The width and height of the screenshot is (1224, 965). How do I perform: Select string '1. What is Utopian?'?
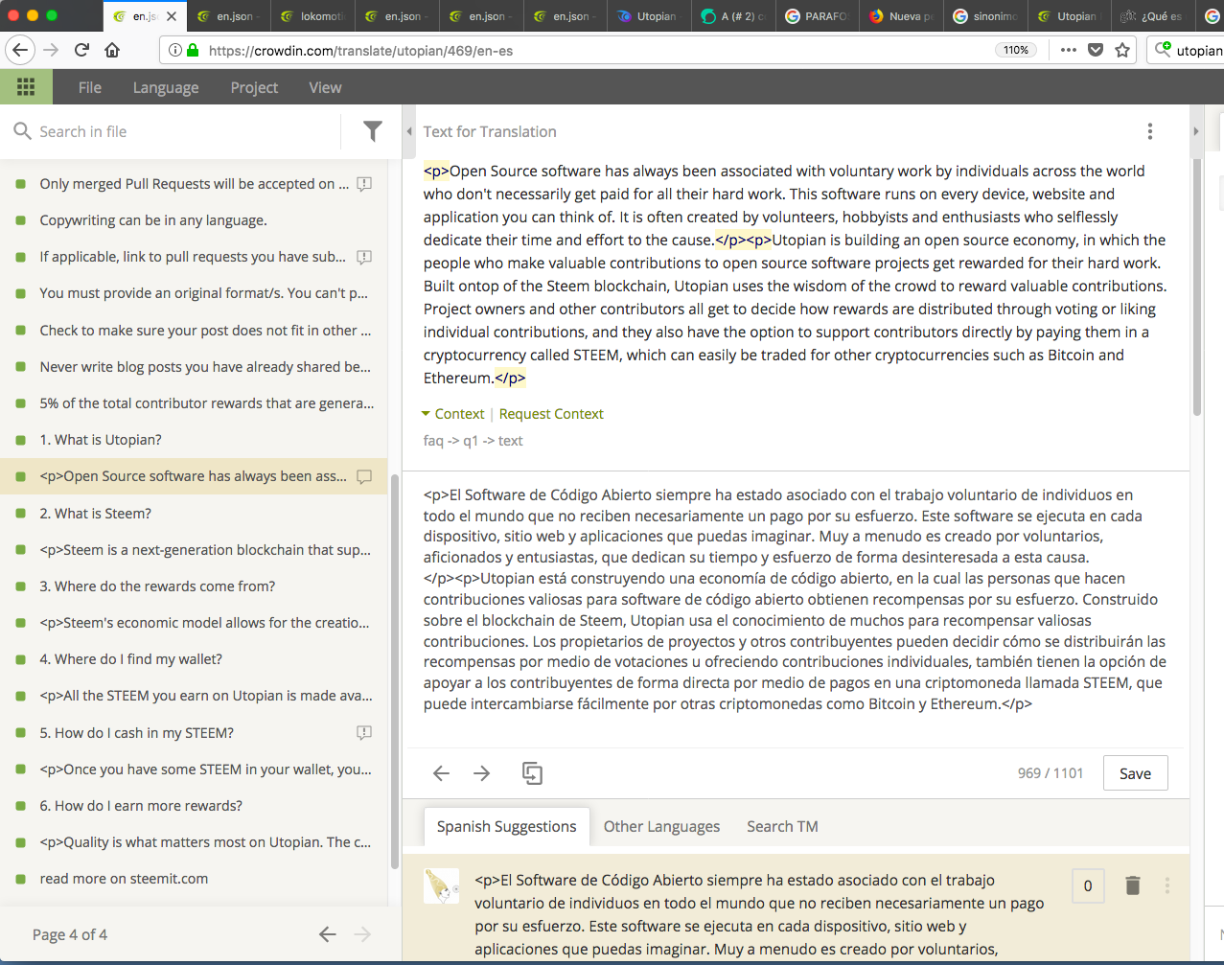(194, 440)
